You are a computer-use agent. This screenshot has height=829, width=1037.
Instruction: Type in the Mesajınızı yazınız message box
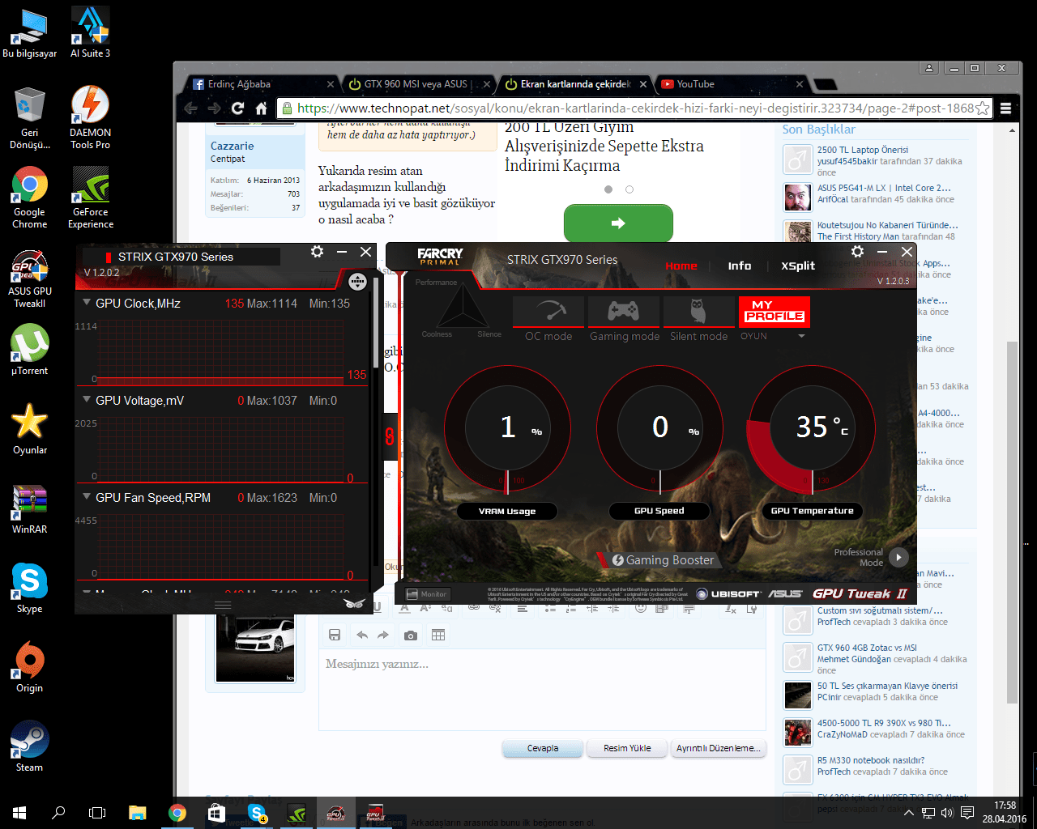pyautogui.click(x=542, y=690)
